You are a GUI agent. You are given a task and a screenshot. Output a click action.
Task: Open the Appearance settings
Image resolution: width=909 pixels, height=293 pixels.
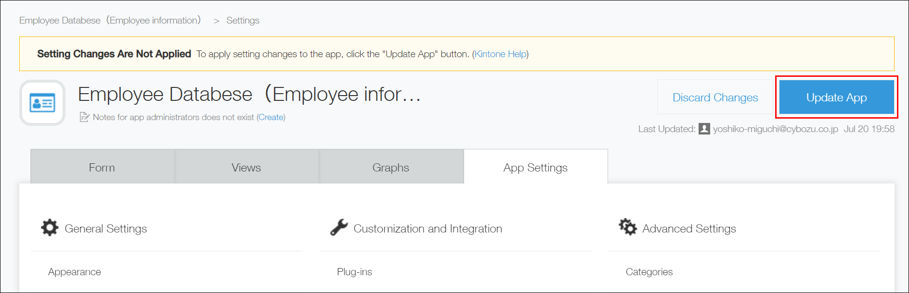(75, 272)
